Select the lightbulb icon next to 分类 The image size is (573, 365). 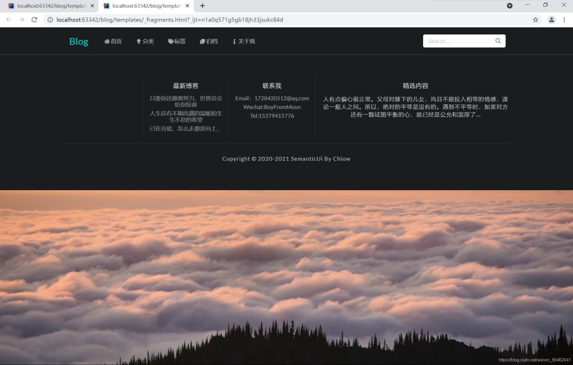pos(139,41)
